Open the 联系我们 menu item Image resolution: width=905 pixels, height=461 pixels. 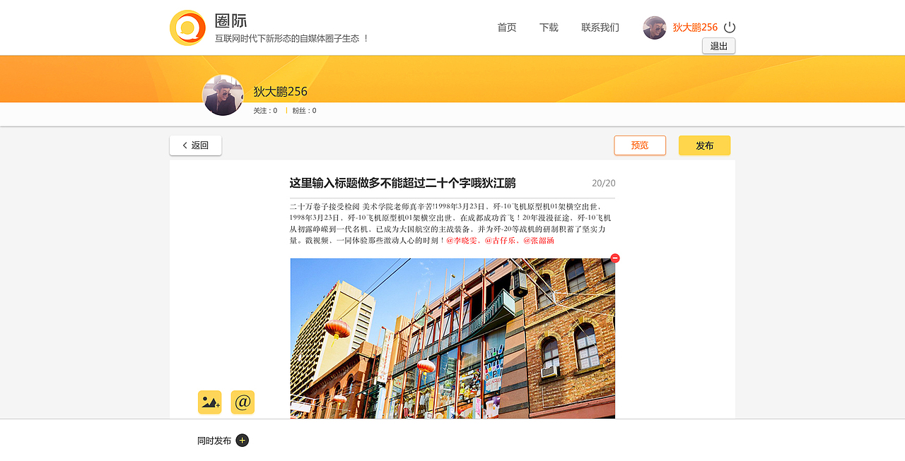coord(599,27)
